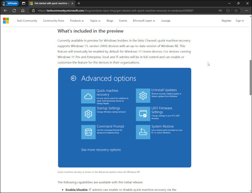Close the Get started tab
Viewport: 252px width, 193px height.
coord(72,3)
